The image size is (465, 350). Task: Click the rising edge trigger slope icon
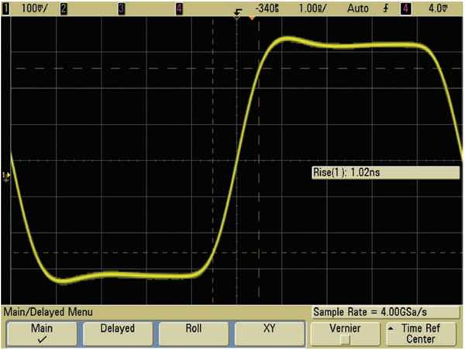click(385, 9)
